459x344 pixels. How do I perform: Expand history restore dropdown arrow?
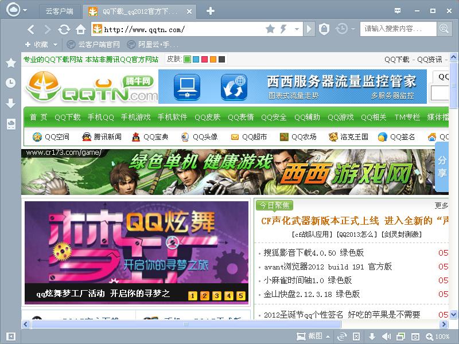click(353, 29)
